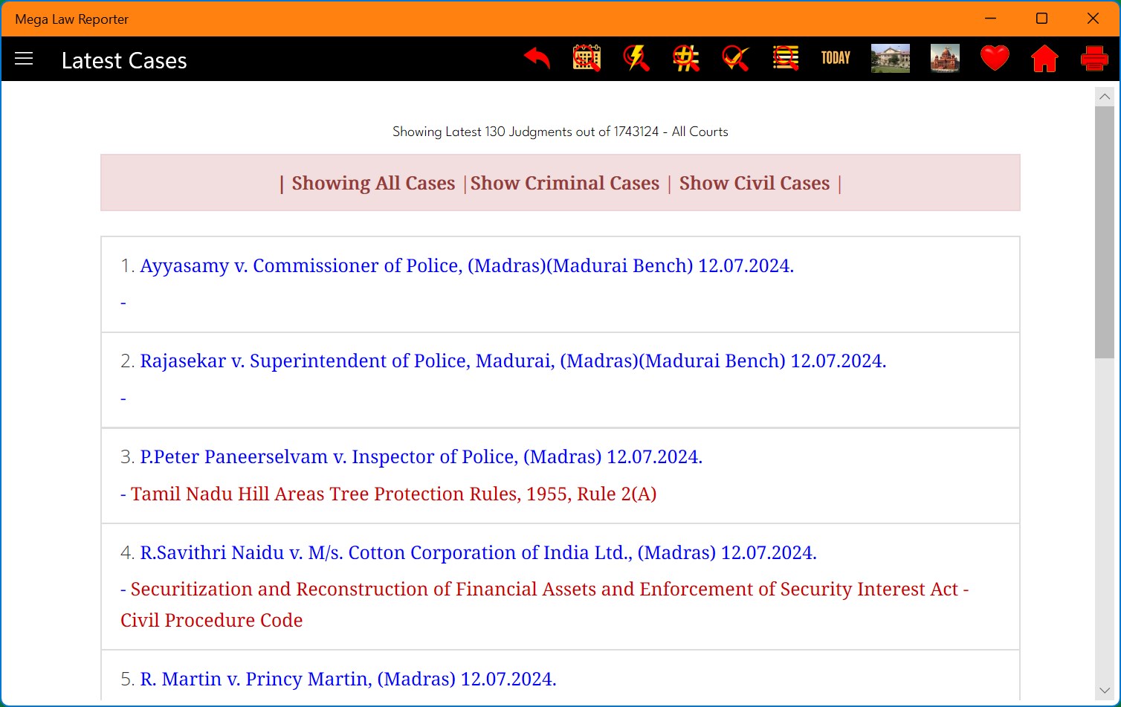This screenshot has height=707, width=1121.
Task: Select the Showing All Cases filter
Action: coord(373,184)
